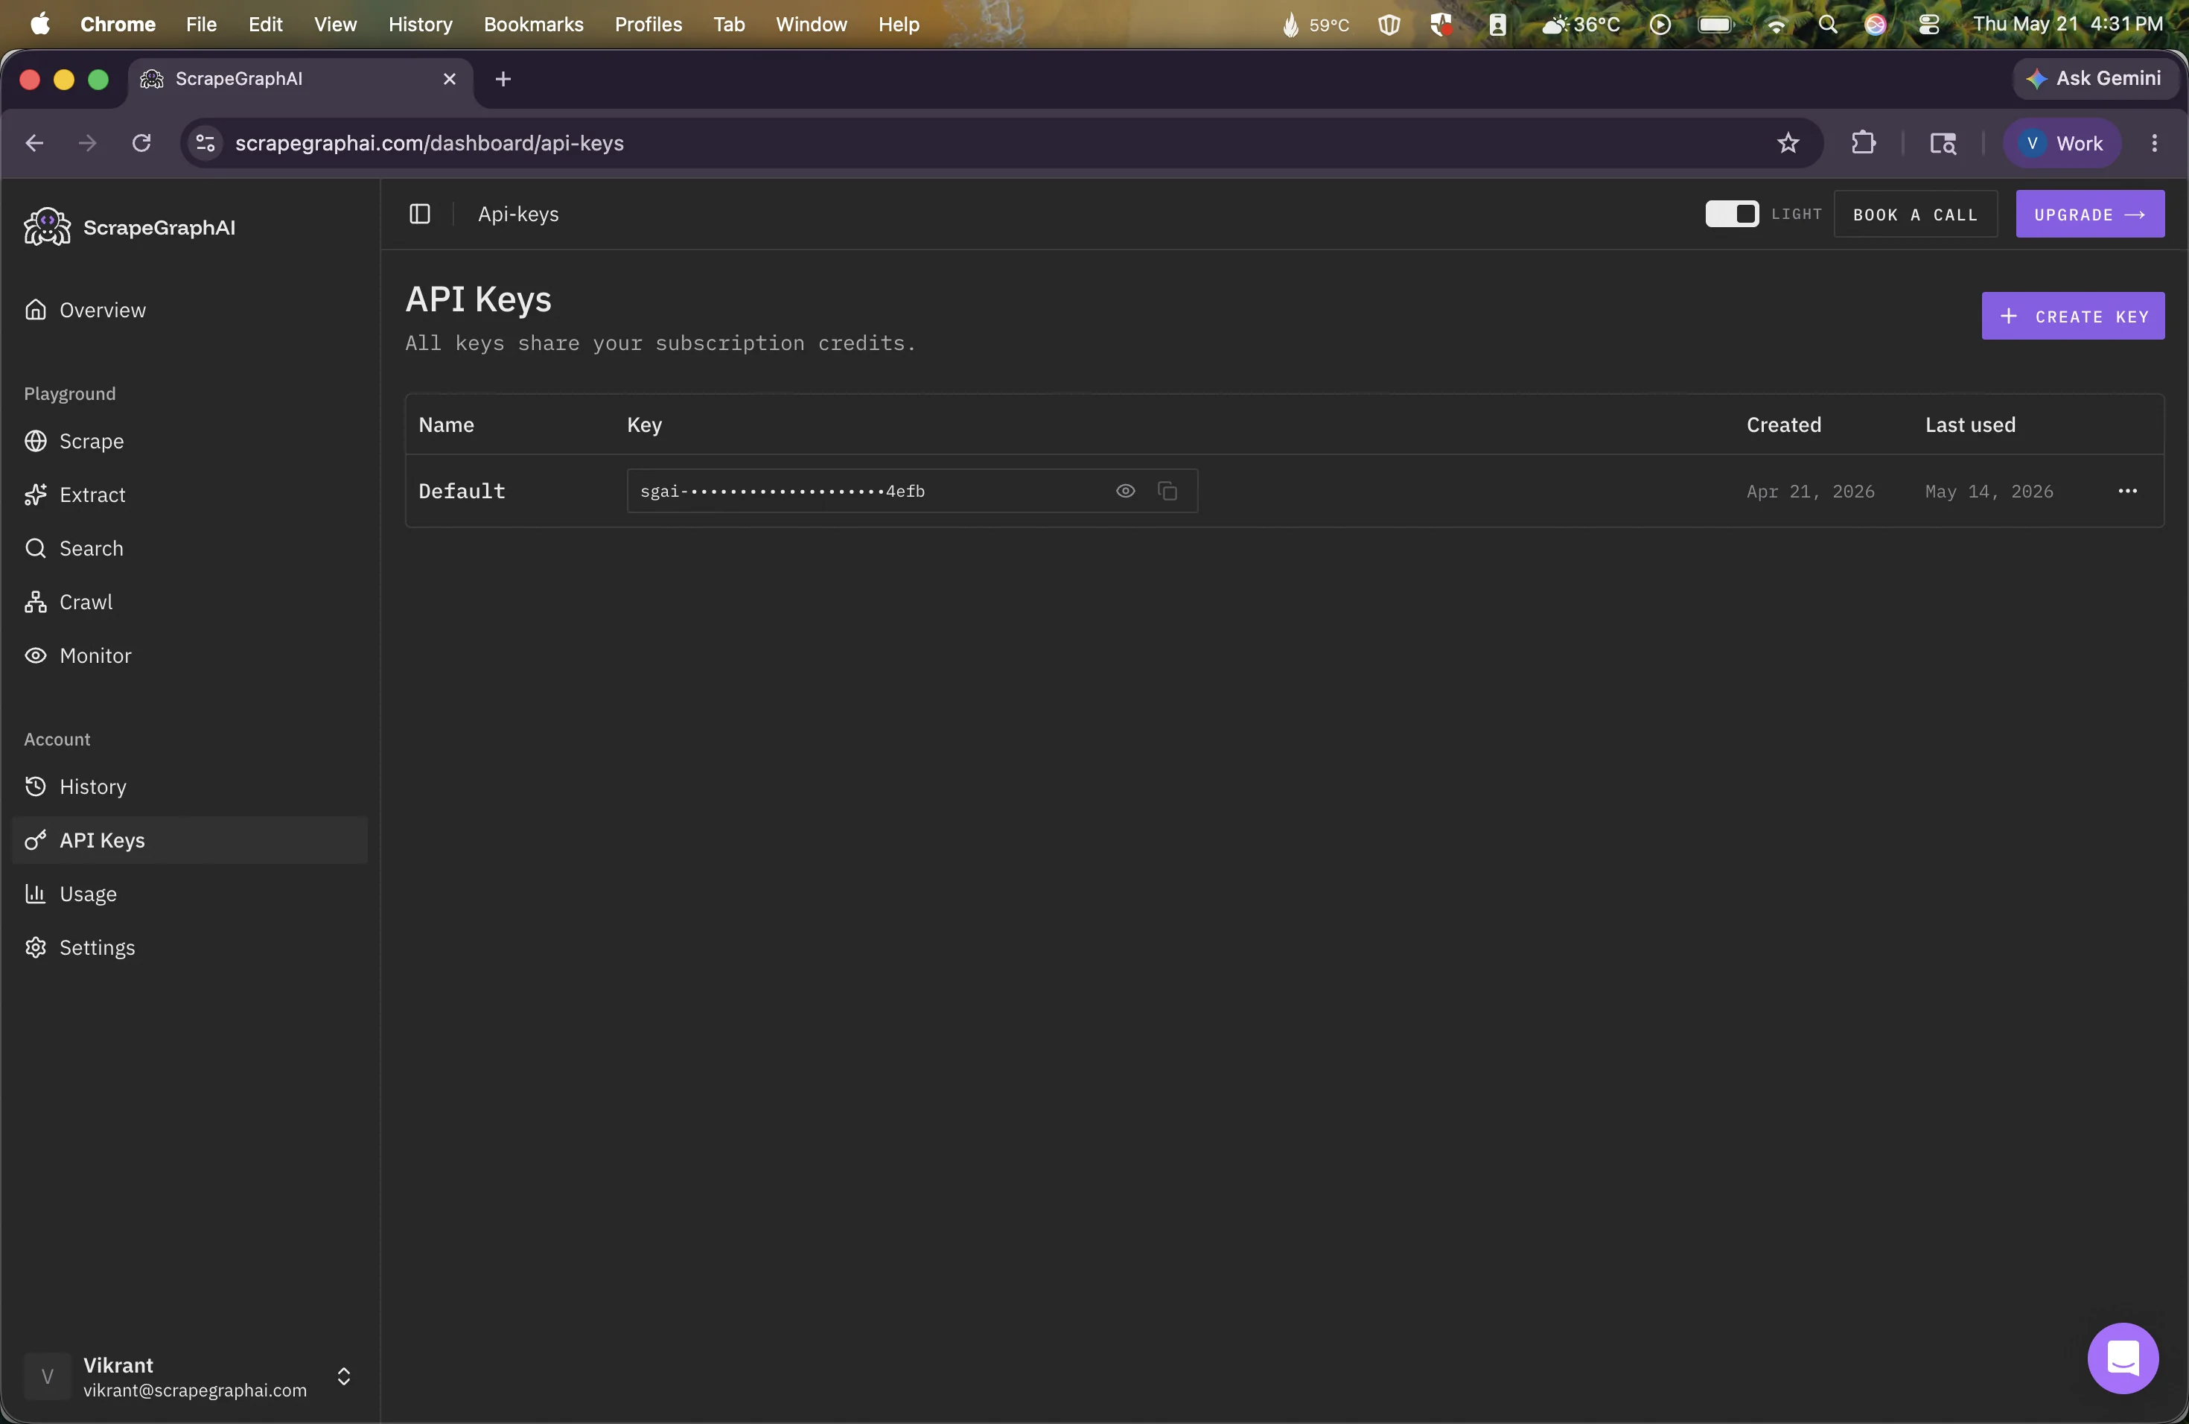The image size is (2189, 1424).
Task: Open the Bookmarks menu
Action: click(x=533, y=24)
